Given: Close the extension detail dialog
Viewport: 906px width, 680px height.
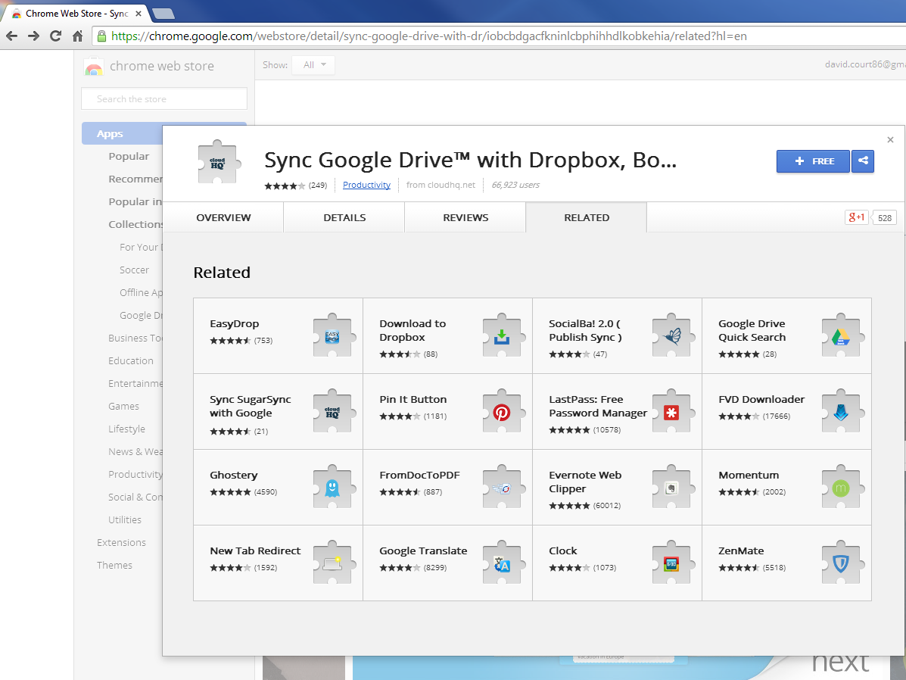Looking at the screenshot, I should (890, 139).
